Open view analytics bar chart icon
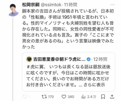This screenshot has height=101, width=121. (83, 97)
